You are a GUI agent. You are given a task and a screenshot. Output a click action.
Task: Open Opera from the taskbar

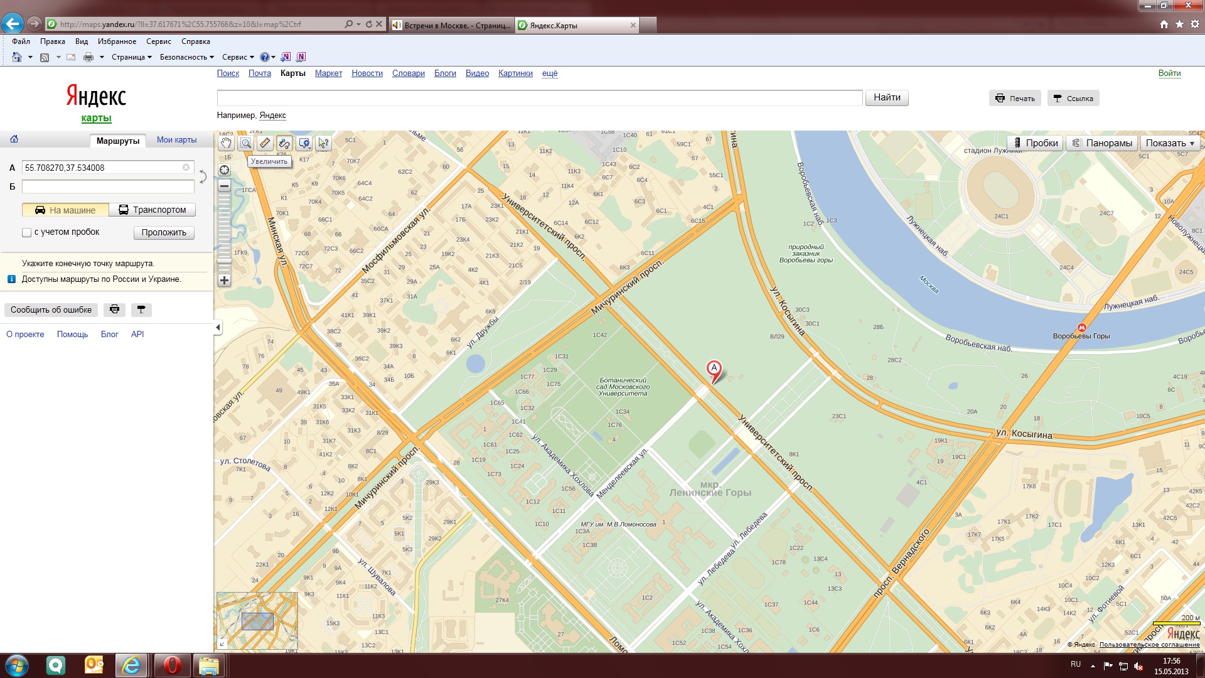pos(171,665)
